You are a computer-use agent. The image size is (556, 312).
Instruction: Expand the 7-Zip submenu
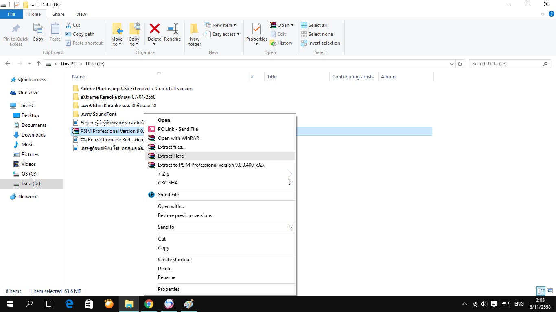(x=220, y=174)
